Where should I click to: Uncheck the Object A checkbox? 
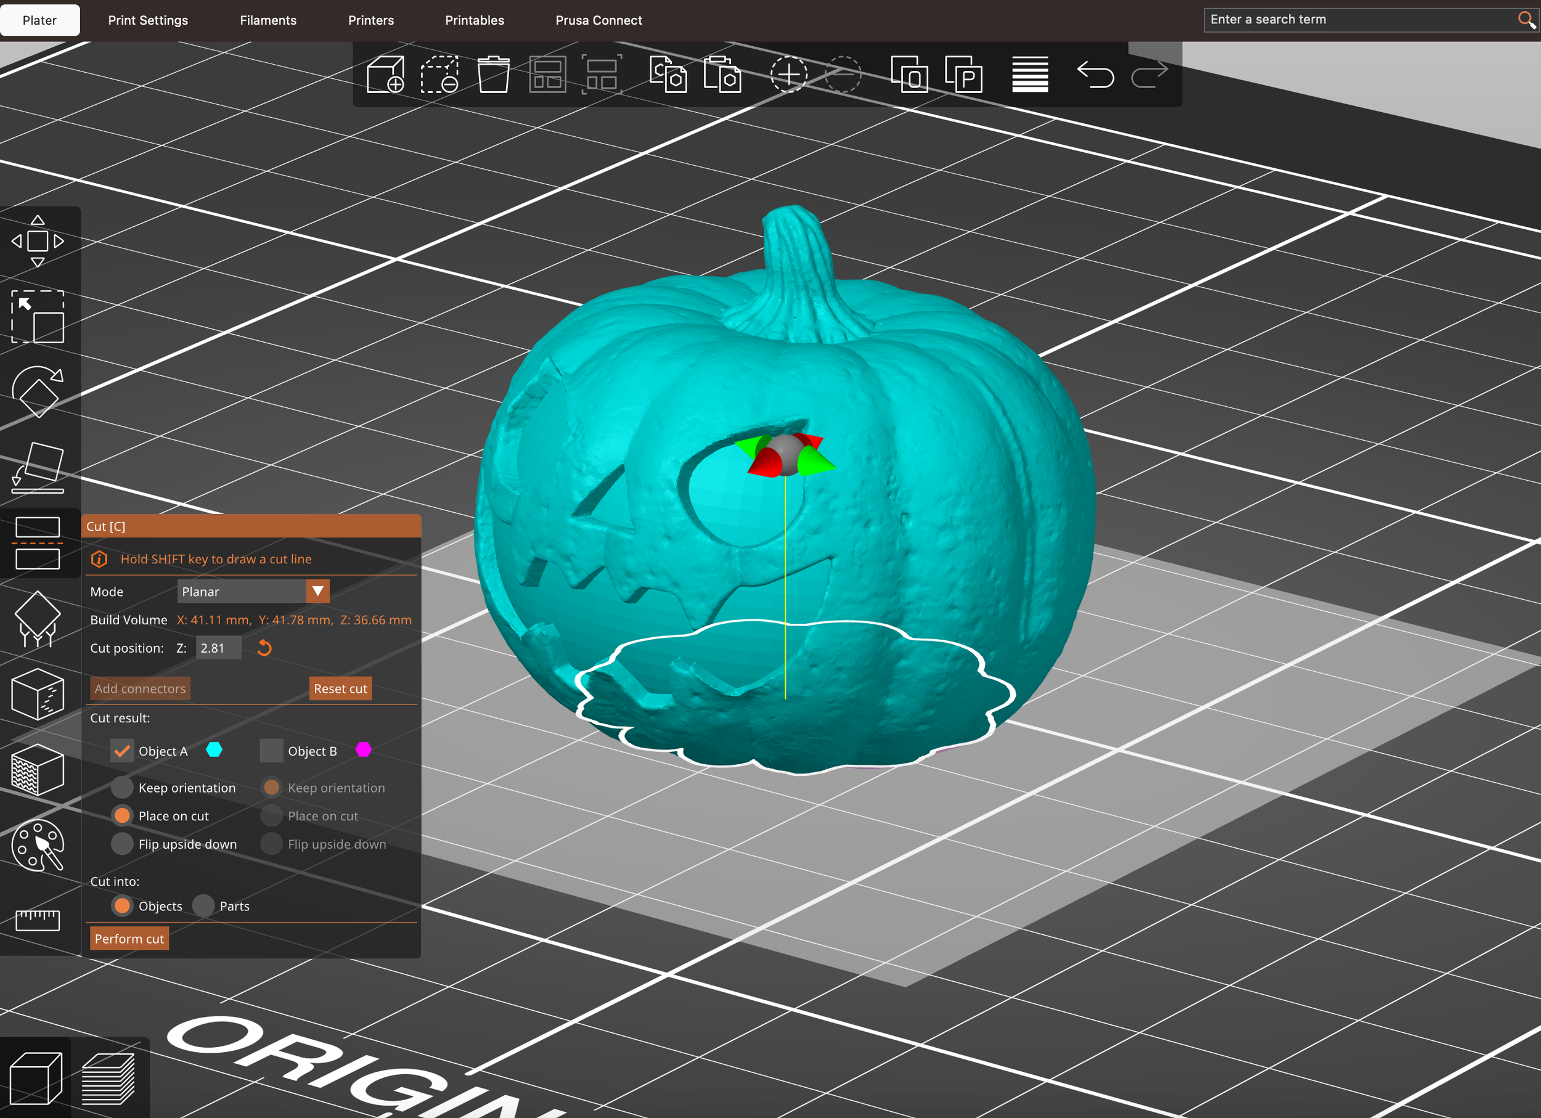pyautogui.click(x=122, y=751)
